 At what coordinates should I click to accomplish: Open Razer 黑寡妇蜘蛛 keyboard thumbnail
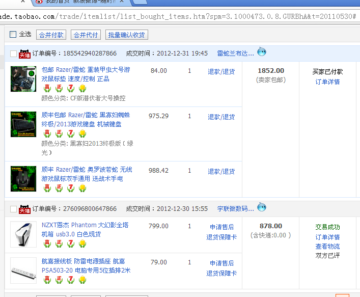(23, 124)
